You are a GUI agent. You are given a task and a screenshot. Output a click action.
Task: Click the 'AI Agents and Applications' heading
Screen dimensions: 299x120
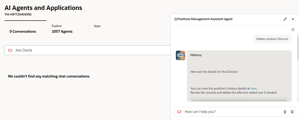click(43, 8)
